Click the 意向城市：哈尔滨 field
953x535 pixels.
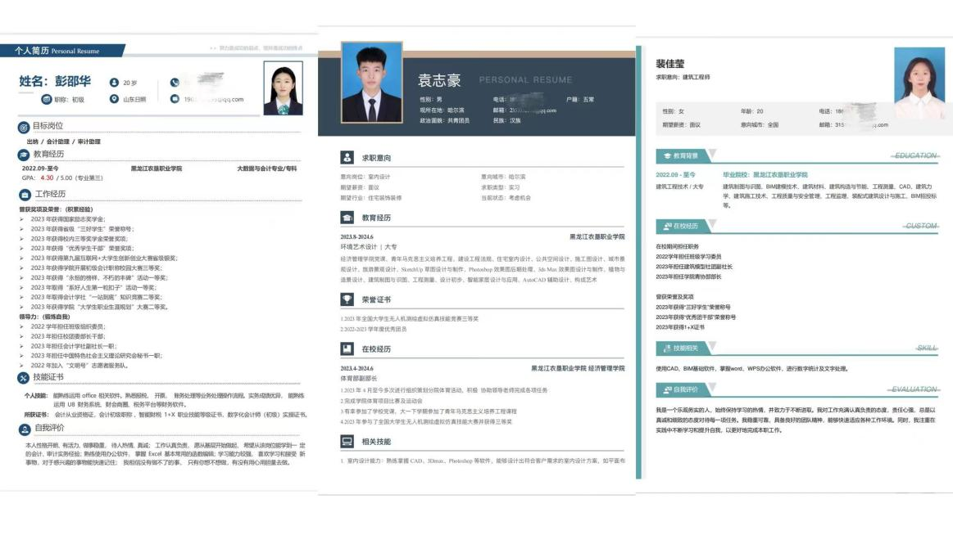[503, 178]
